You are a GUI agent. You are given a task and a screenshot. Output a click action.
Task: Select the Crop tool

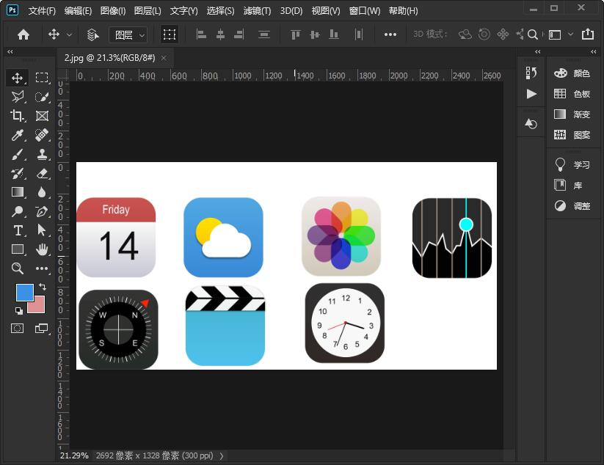pos(18,116)
